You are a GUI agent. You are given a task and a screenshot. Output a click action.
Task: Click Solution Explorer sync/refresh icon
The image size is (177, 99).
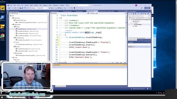[141, 14]
